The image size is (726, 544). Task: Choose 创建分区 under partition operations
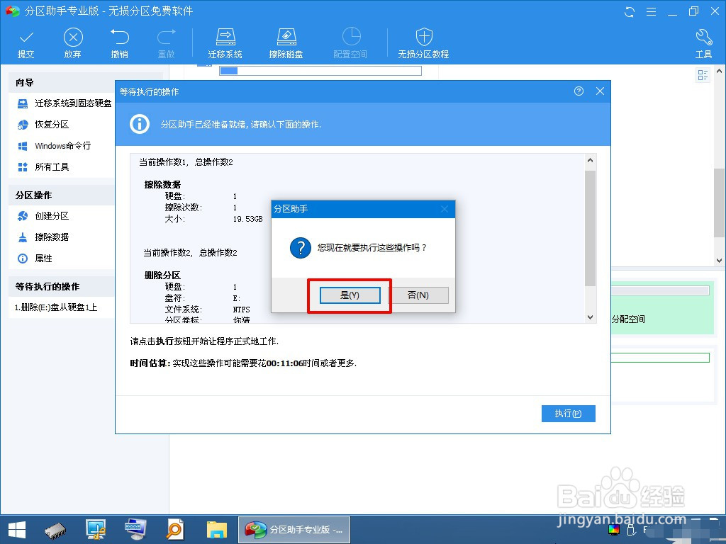[x=43, y=216]
